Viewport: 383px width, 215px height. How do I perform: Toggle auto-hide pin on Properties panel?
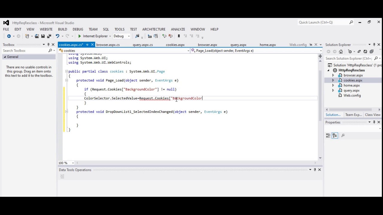click(374, 122)
